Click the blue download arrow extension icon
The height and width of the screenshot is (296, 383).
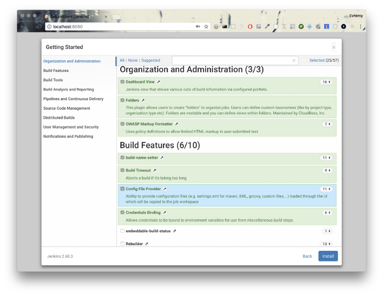pyautogui.click(x=309, y=26)
